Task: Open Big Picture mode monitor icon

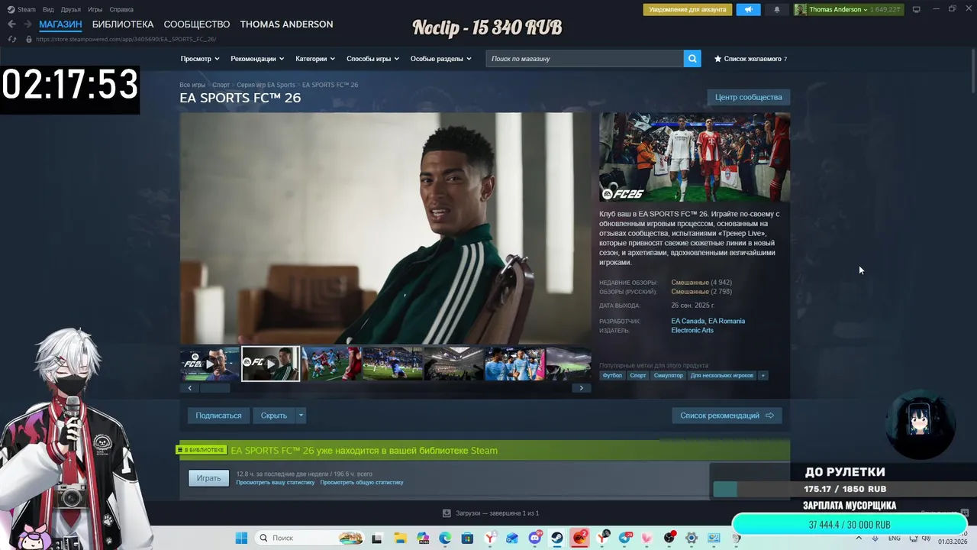Action: click(x=916, y=9)
